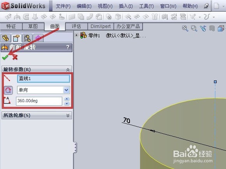The width and height of the screenshot is (226, 169).
Task: Switch to the 办公室产品 tab
Action: point(128,26)
